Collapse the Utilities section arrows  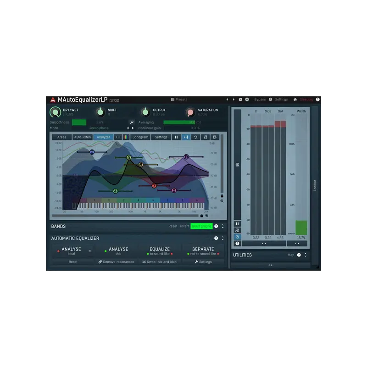tap(306, 255)
